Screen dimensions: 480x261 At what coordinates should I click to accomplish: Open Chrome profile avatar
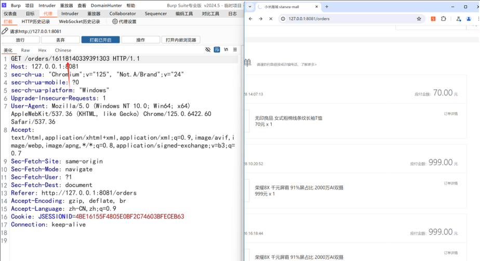pos(469,19)
